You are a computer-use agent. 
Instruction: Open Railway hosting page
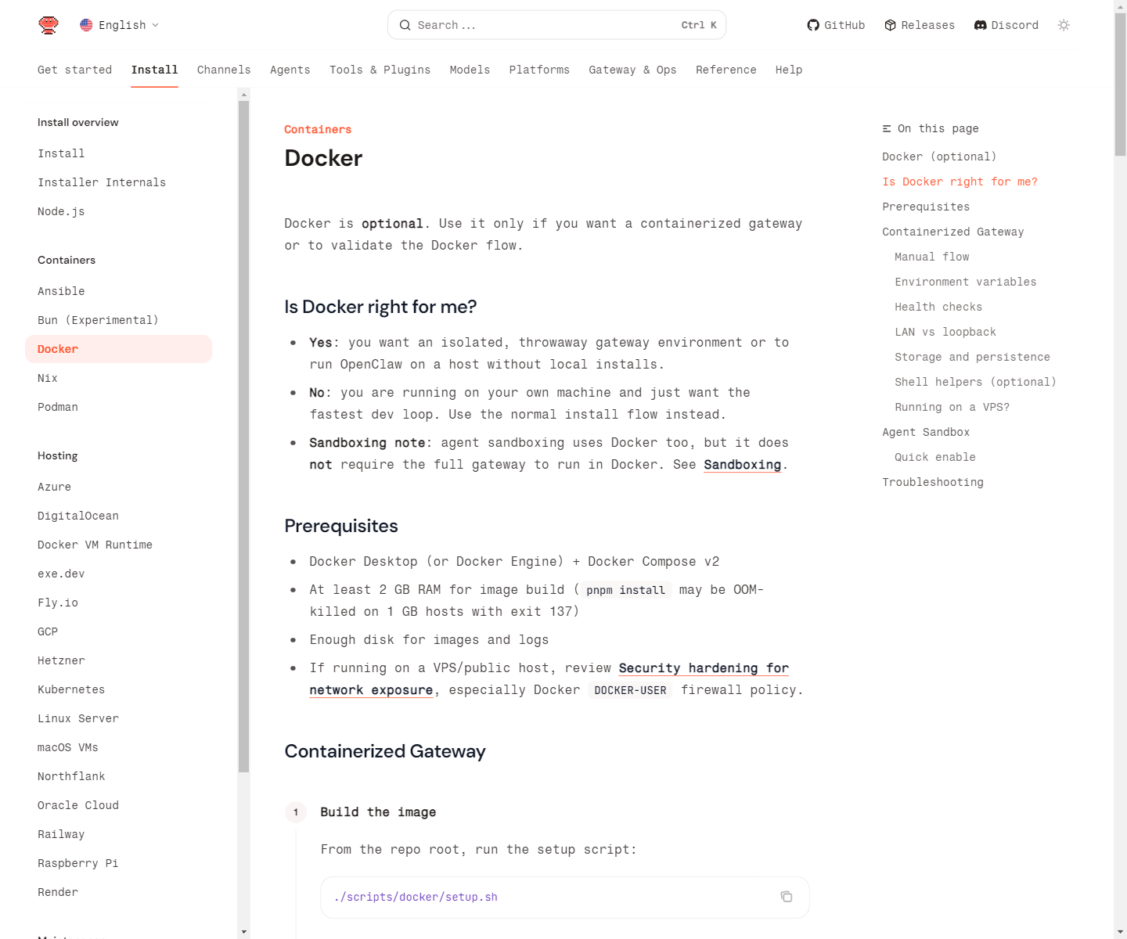point(118,834)
